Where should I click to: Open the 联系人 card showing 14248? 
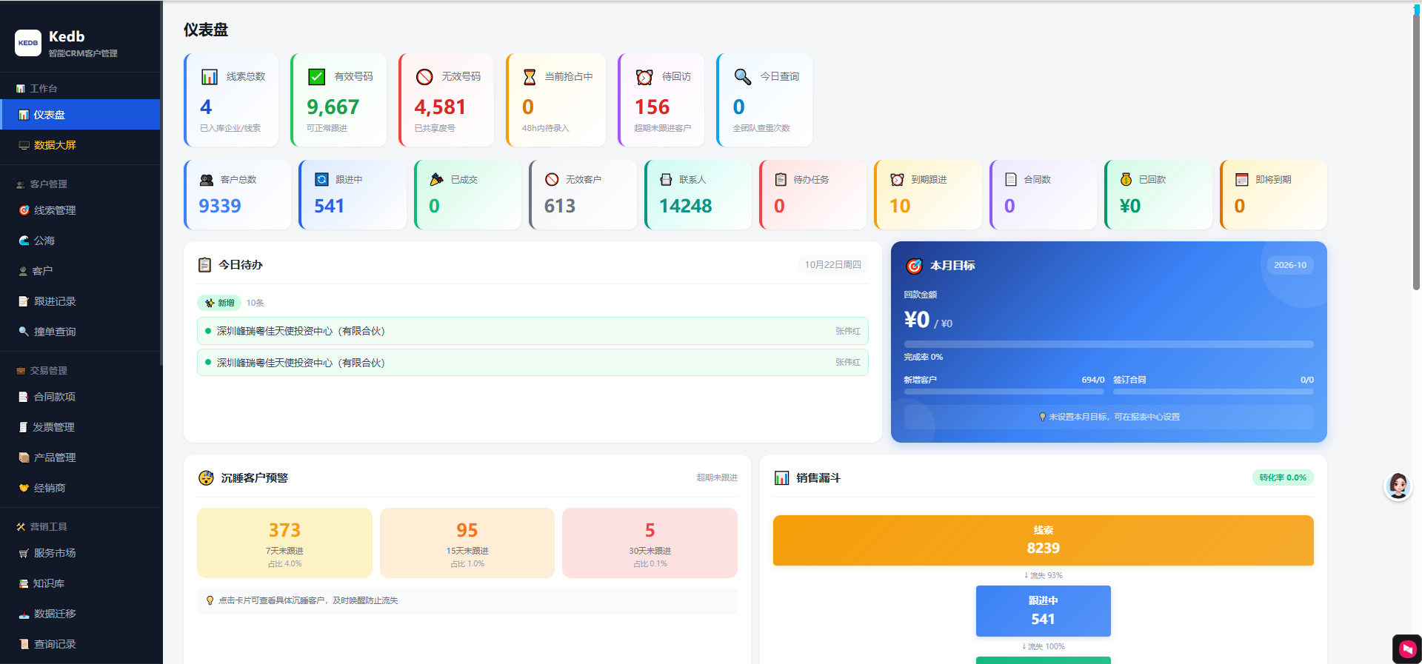(x=698, y=195)
